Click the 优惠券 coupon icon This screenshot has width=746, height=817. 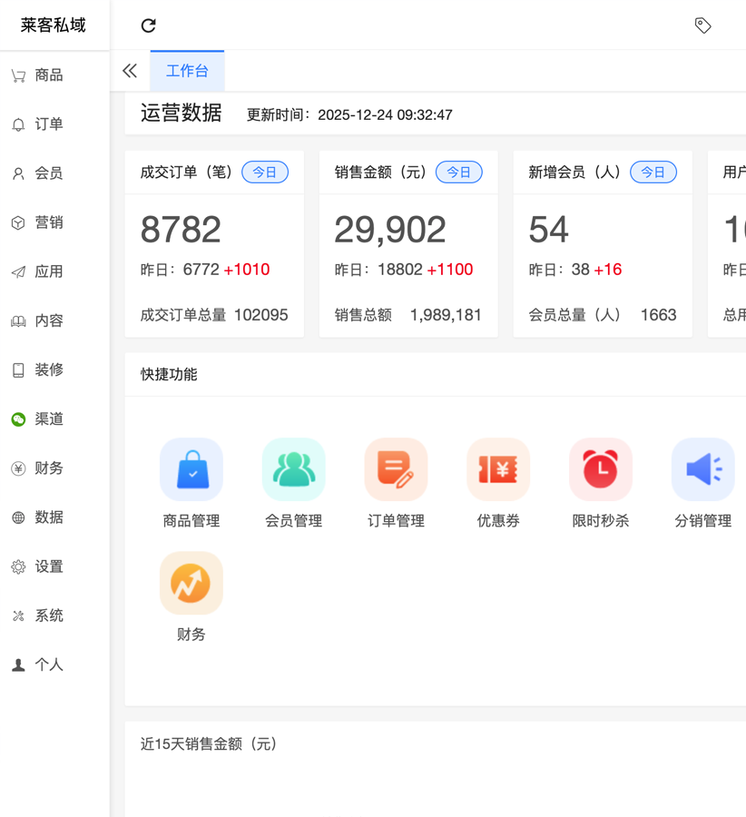point(498,469)
